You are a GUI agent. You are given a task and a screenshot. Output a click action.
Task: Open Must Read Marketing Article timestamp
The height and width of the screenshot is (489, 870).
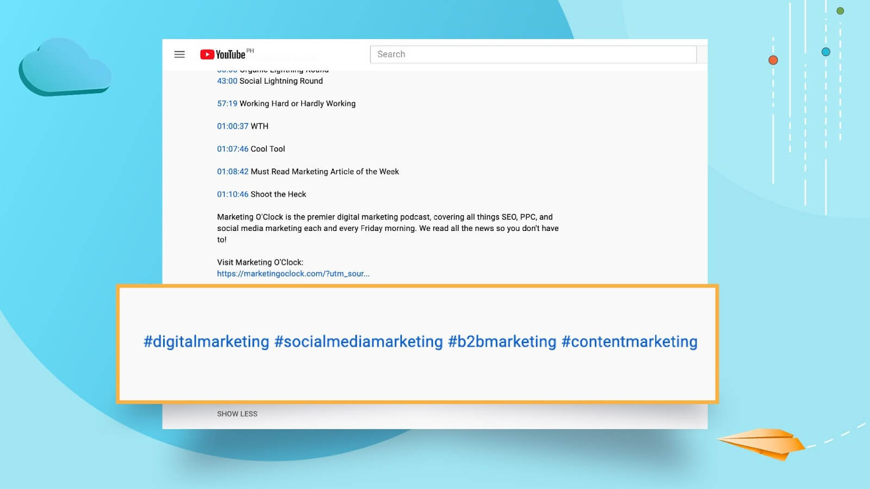coord(232,171)
